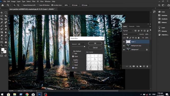Open the Layers panel options menu

point(150,26)
